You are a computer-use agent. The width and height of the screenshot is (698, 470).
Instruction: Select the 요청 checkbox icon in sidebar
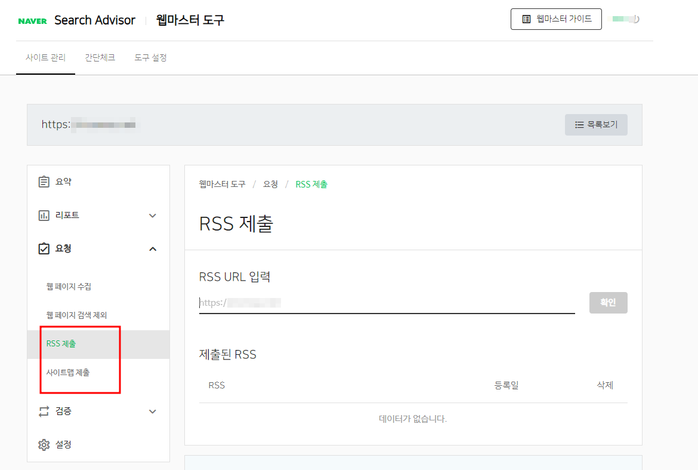pos(44,248)
